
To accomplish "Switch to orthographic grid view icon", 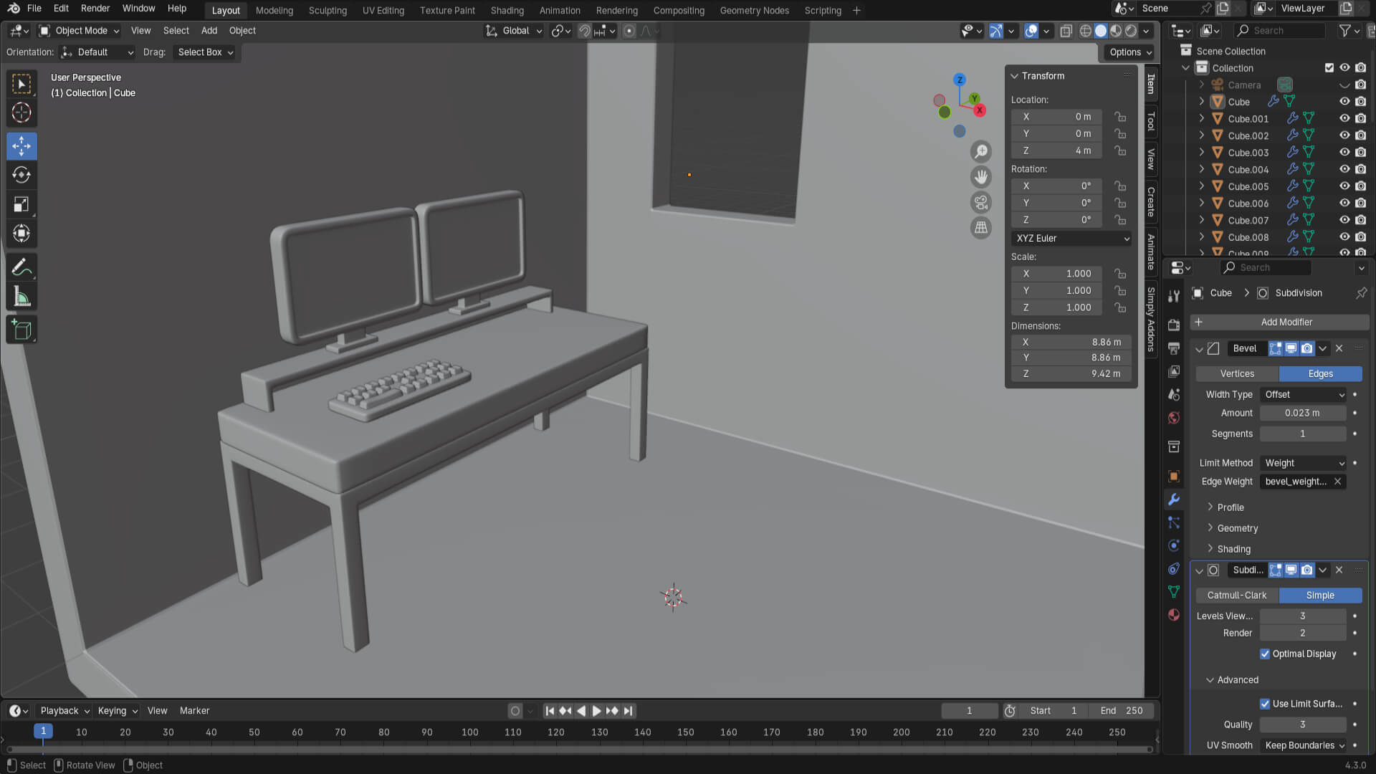I will [x=981, y=228].
